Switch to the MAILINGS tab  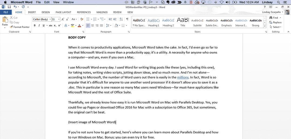[x=102, y=12]
